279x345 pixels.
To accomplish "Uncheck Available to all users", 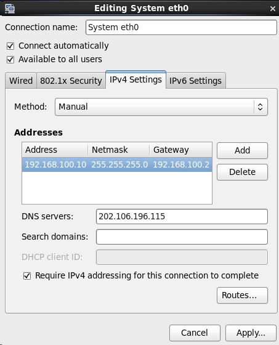I will (10, 60).
